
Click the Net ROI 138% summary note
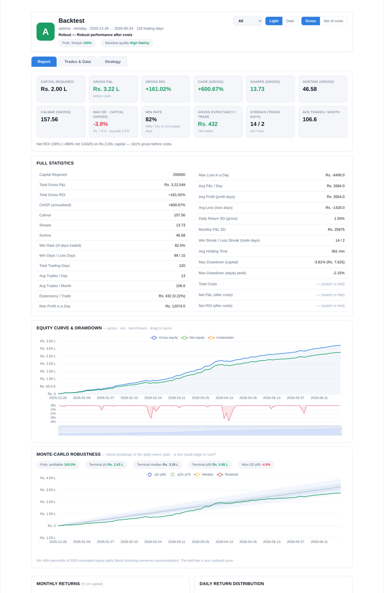(104, 144)
